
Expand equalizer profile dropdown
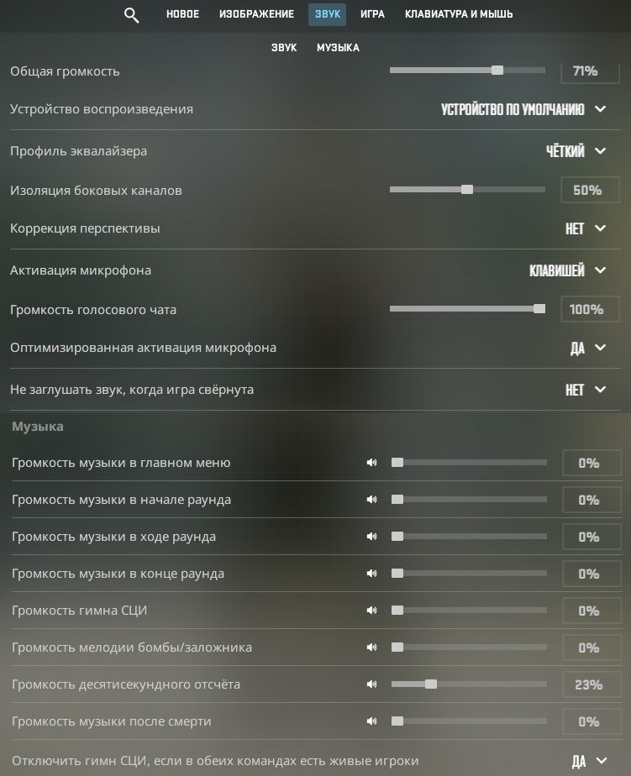click(x=576, y=151)
